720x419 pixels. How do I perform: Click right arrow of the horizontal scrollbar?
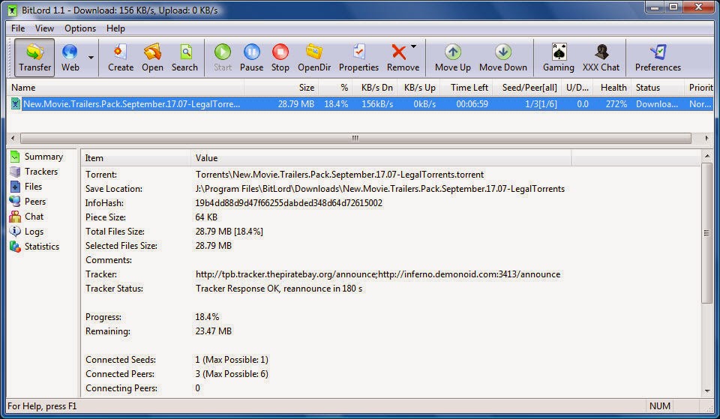[706, 138]
